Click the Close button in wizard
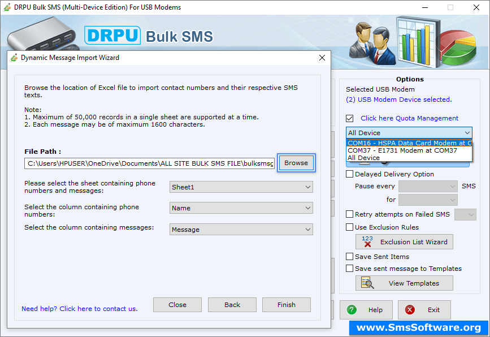 tap(177, 305)
